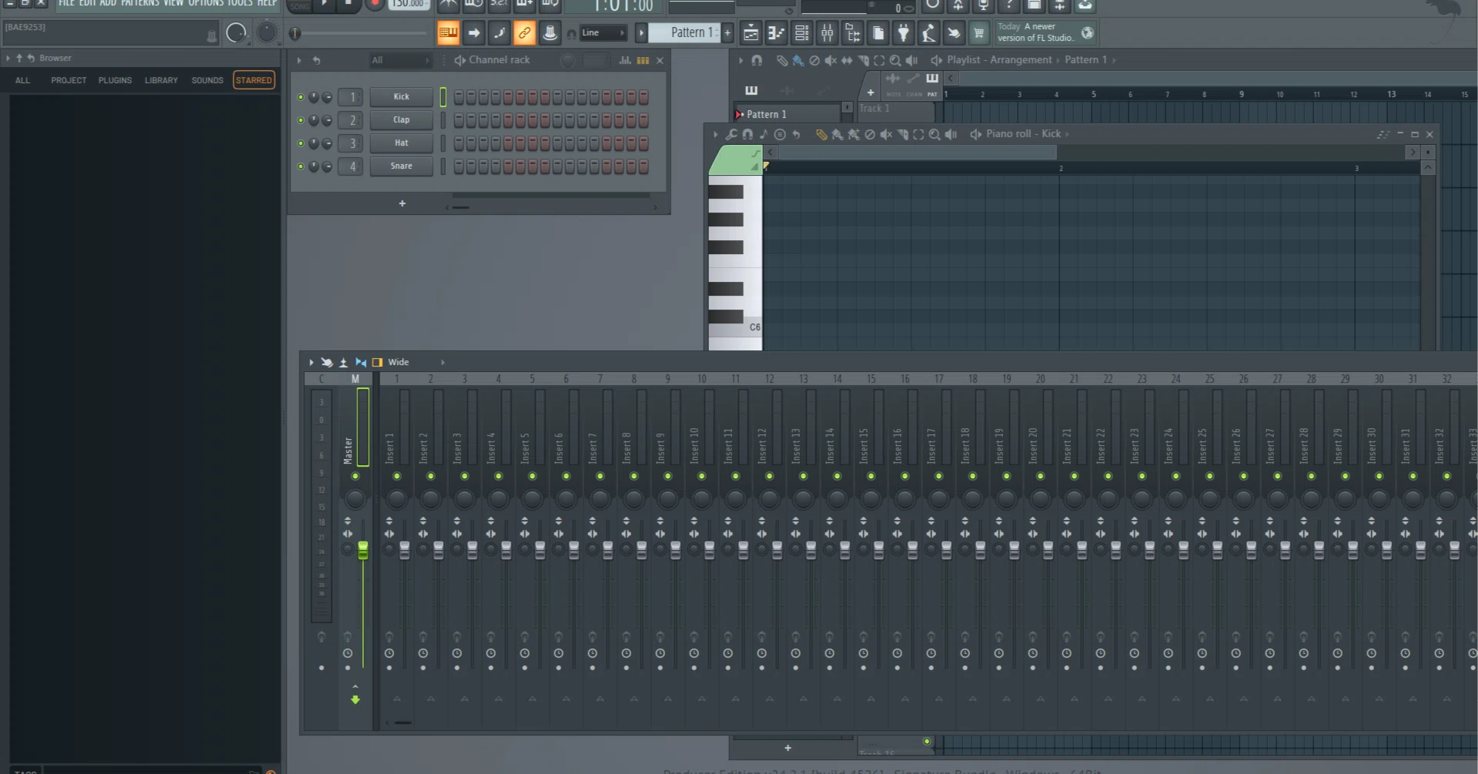Mute the Clap channel
1478x774 pixels.
pos(300,120)
